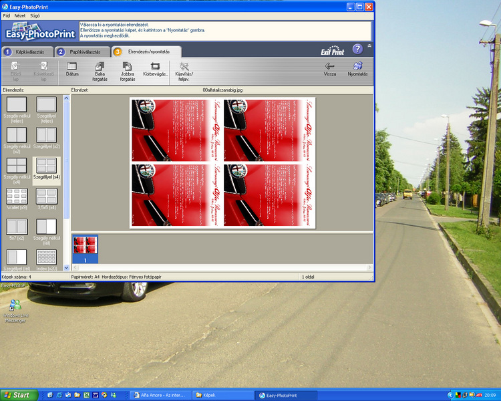
Task: Launch Excel from the quick launch bar
Action: point(86,395)
